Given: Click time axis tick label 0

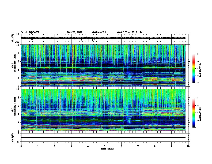Looking at the screenshot, I should pyautogui.click(x=21, y=146).
